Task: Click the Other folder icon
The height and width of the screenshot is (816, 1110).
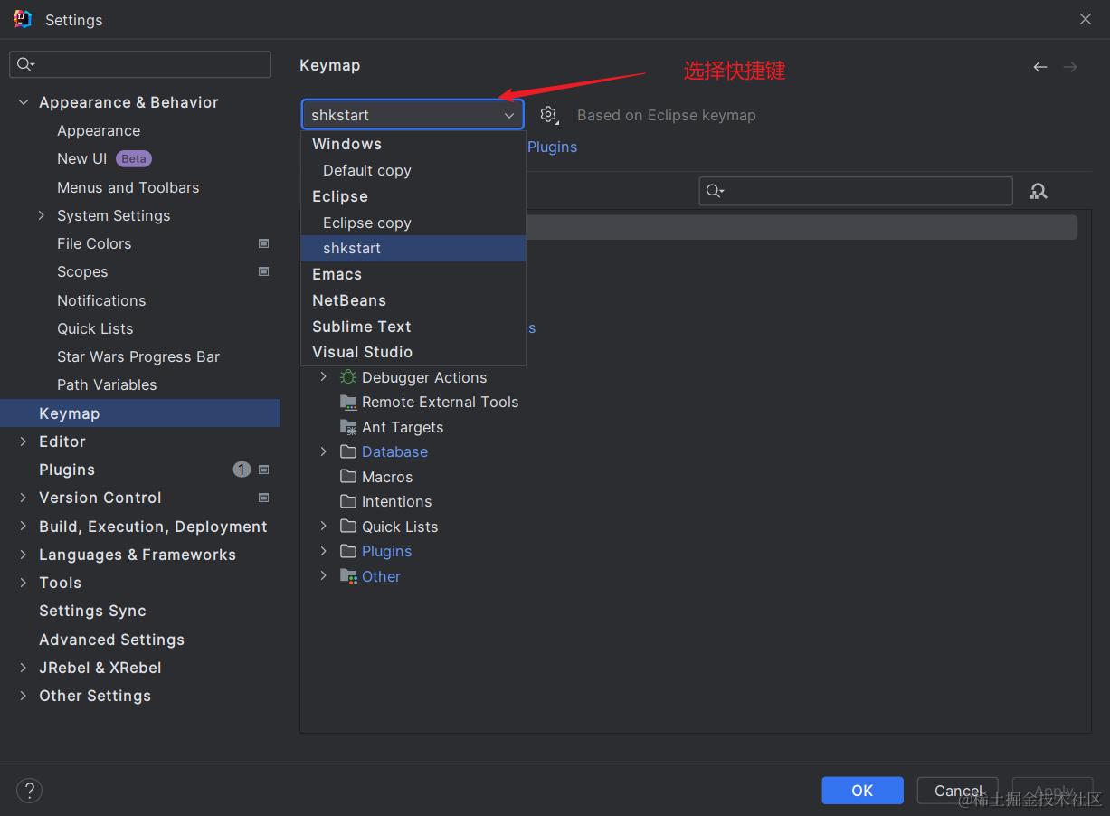Action: (348, 576)
